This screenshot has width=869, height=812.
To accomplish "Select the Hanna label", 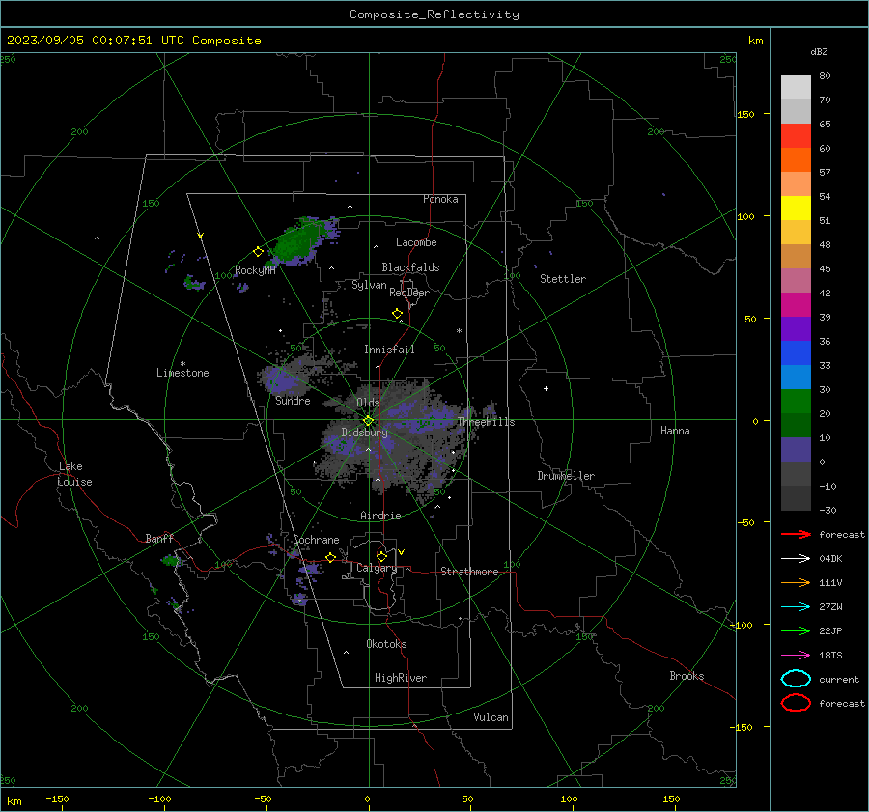I will [x=675, y=431].
